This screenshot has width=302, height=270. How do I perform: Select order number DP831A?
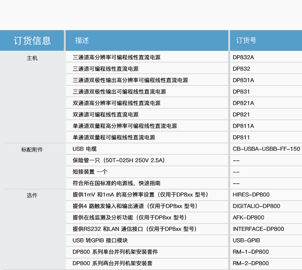[243, 80]
